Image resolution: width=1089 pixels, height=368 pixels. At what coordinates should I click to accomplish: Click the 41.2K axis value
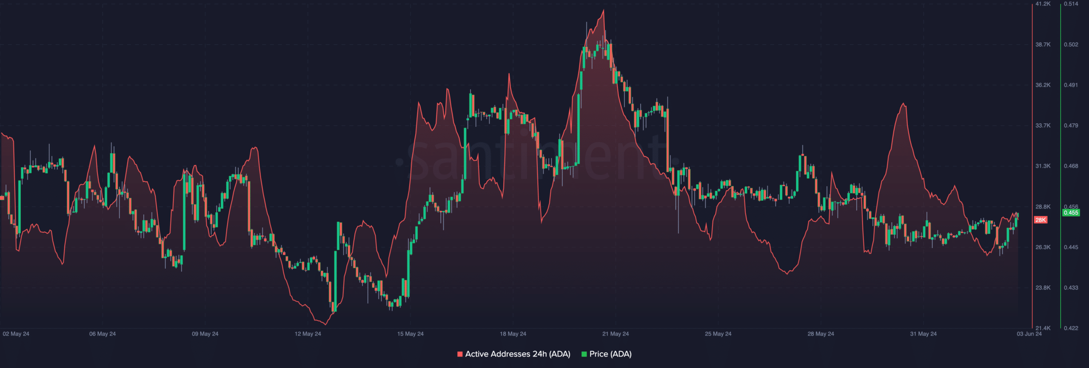coord(1043,4)
